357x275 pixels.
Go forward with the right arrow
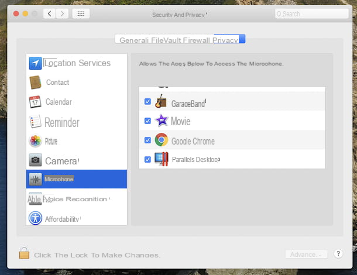coord(62,13)
